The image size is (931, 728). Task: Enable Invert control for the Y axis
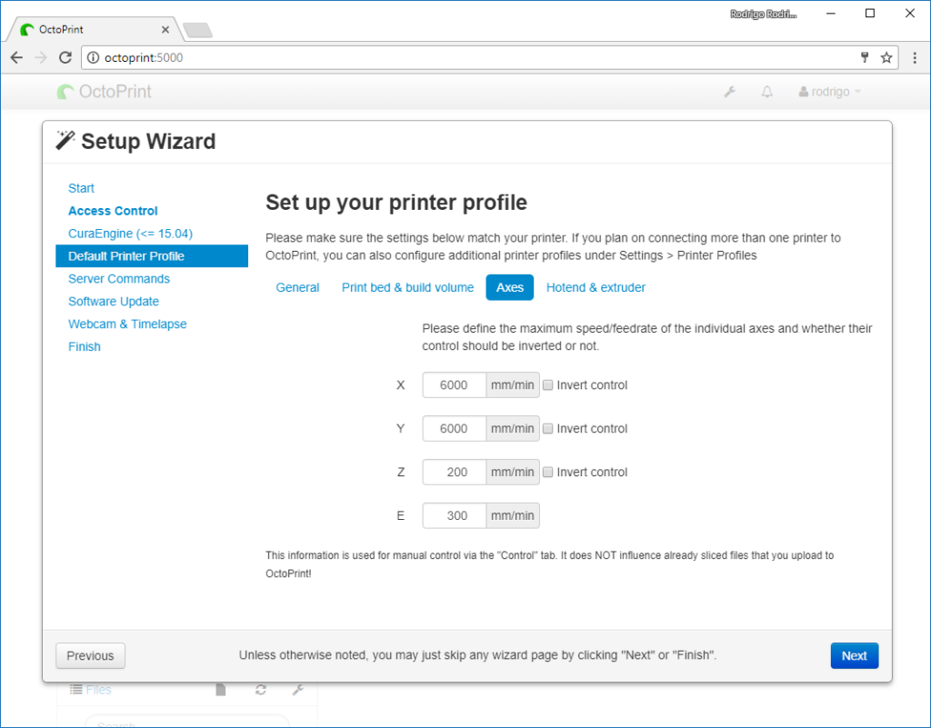[548, 428]
